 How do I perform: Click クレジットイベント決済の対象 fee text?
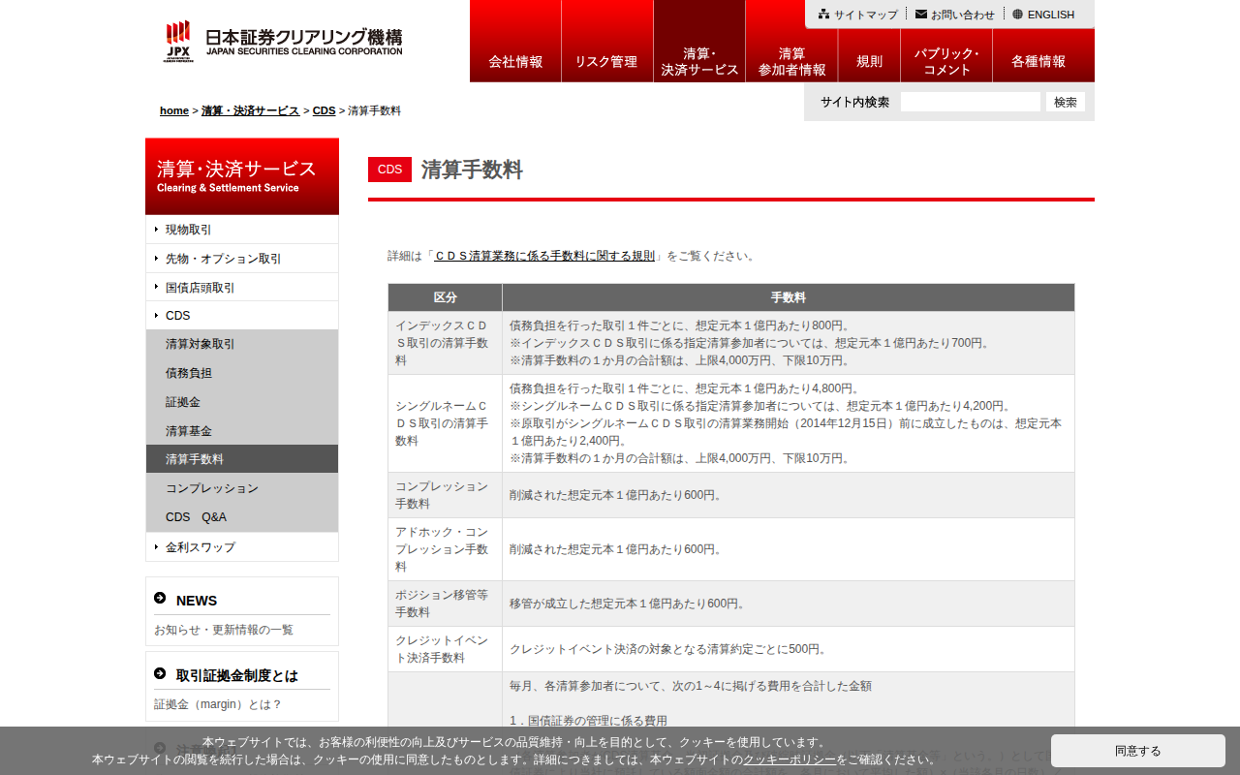669,649
